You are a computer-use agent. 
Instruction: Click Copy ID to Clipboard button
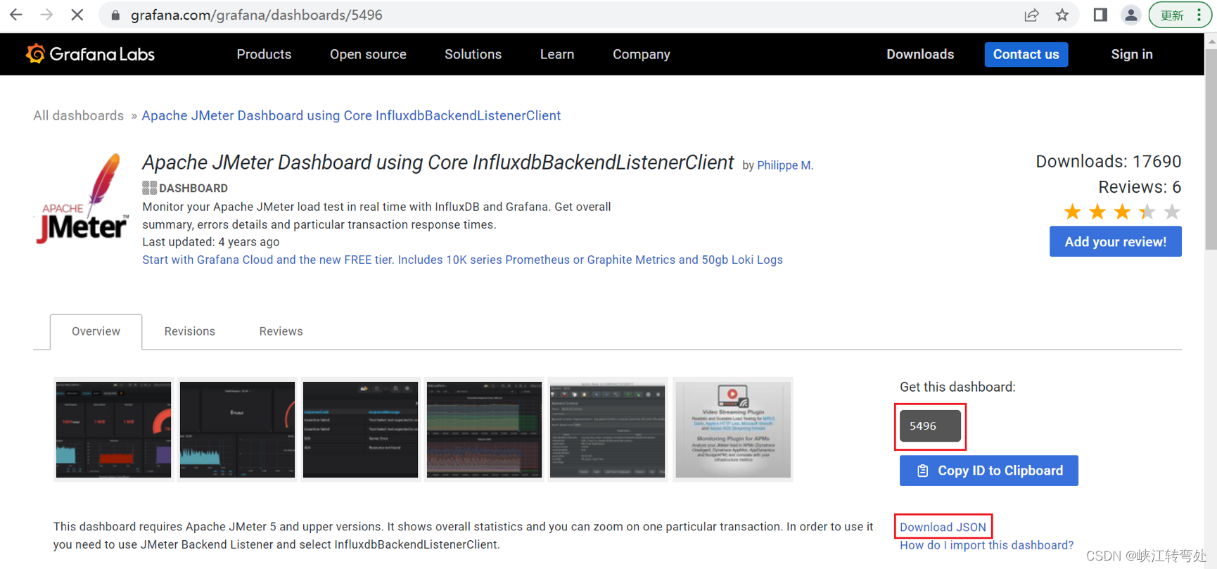click(x=988, y=471)
